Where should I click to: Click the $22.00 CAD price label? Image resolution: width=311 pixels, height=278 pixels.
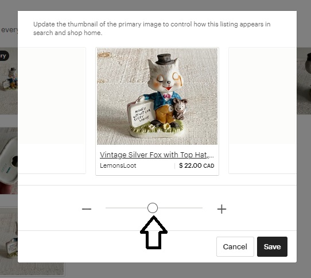(x=197, y=165)
